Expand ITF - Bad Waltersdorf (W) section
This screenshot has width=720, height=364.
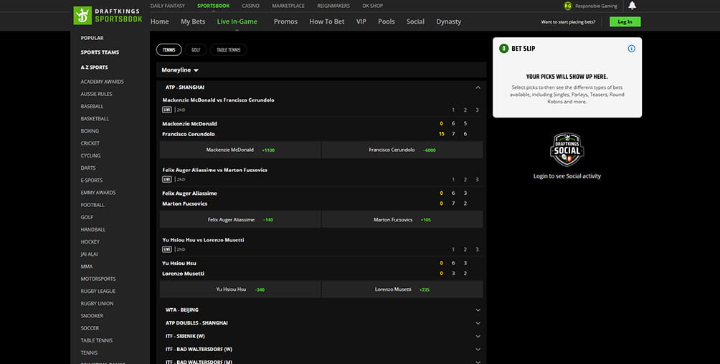click(321, 350)
